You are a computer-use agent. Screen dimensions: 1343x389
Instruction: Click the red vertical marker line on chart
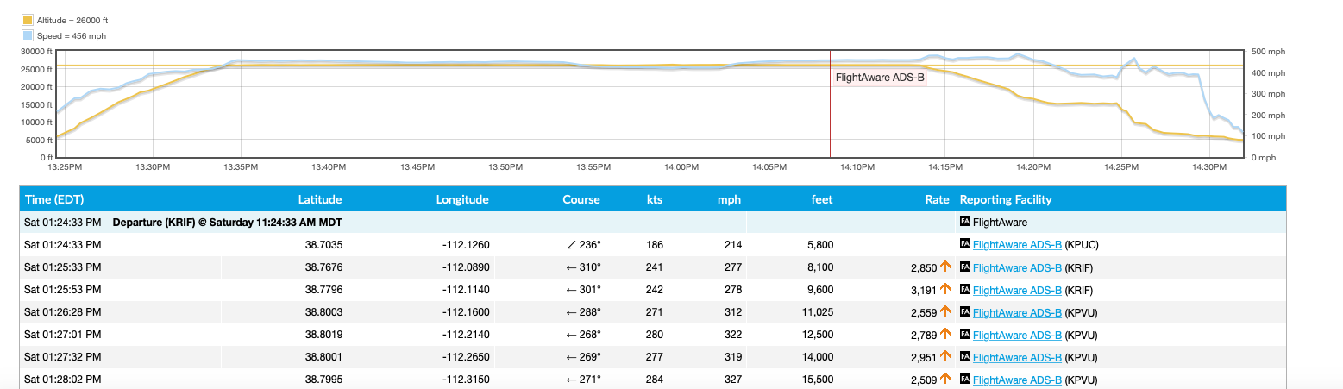830,121
